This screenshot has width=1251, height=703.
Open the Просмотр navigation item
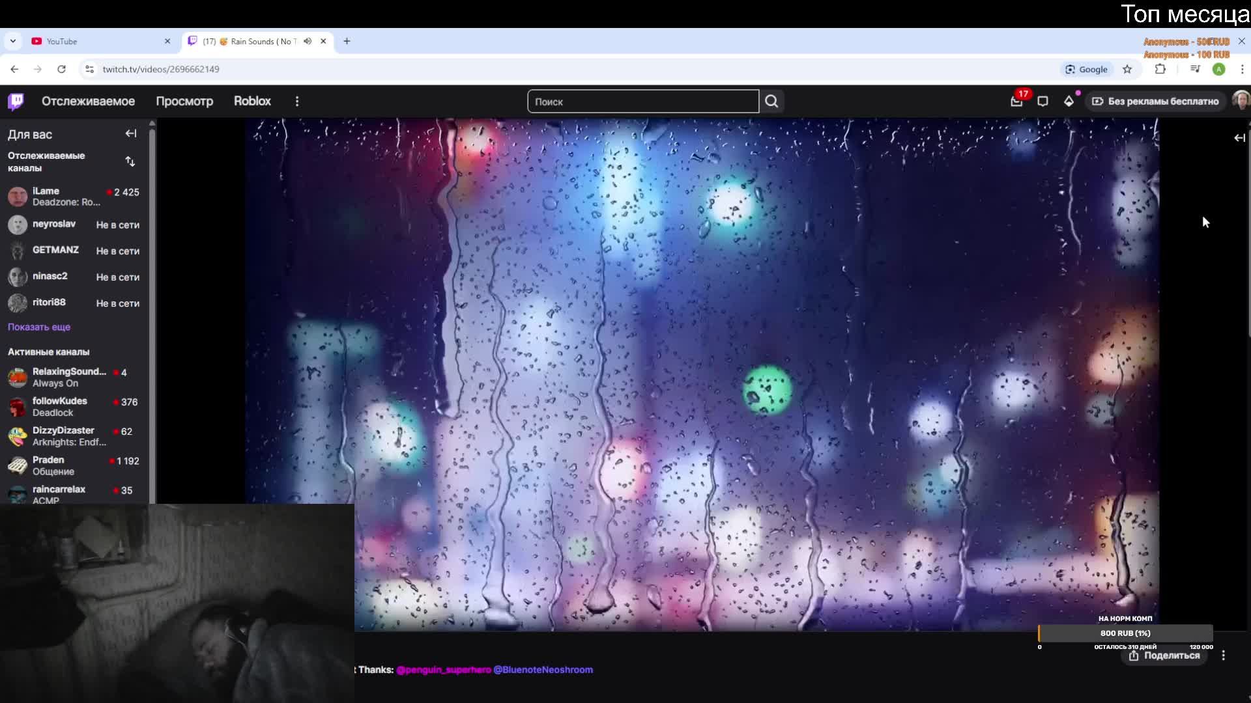point(184,101)
